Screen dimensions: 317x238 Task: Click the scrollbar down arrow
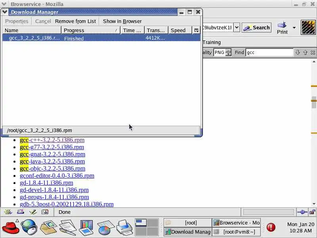tap(314, 204)
